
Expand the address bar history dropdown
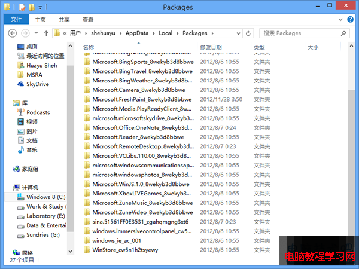click(x=238, y=33)
